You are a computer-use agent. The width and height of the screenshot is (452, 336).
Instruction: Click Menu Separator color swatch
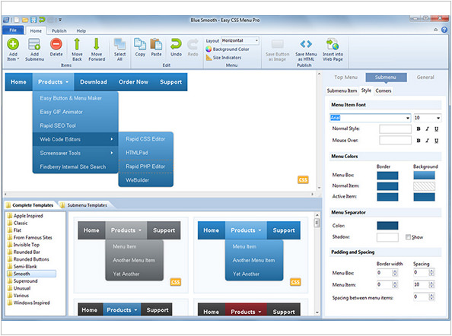pos(387,226)
